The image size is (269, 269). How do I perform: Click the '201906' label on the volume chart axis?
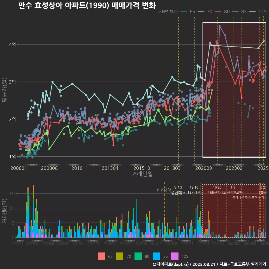(x=187, y=244)
